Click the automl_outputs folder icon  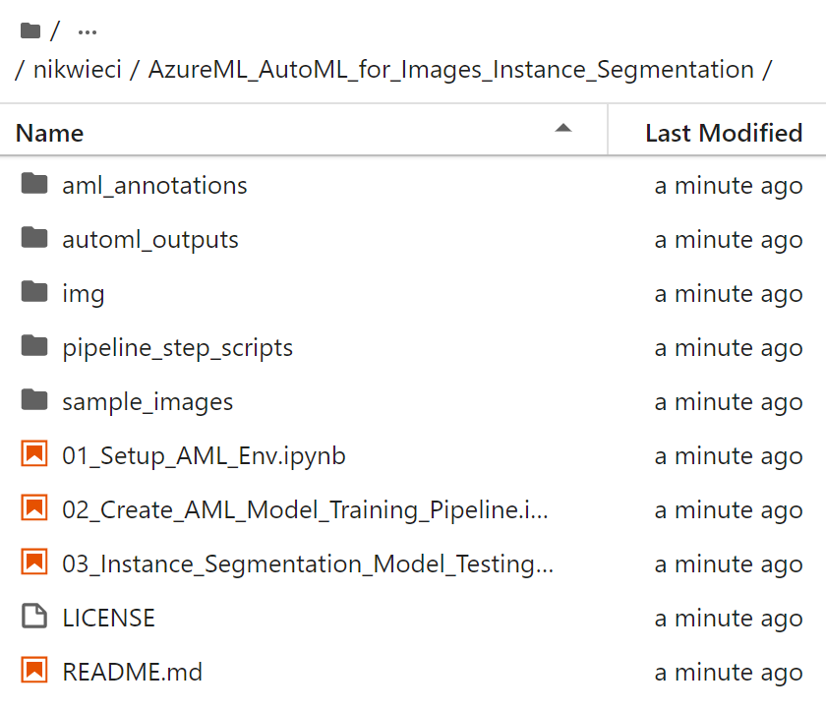click(34, 239)
